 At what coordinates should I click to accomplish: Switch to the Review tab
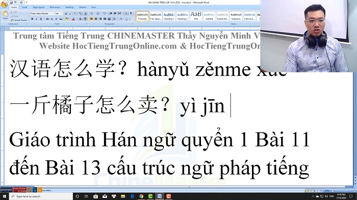pos(83,7)
